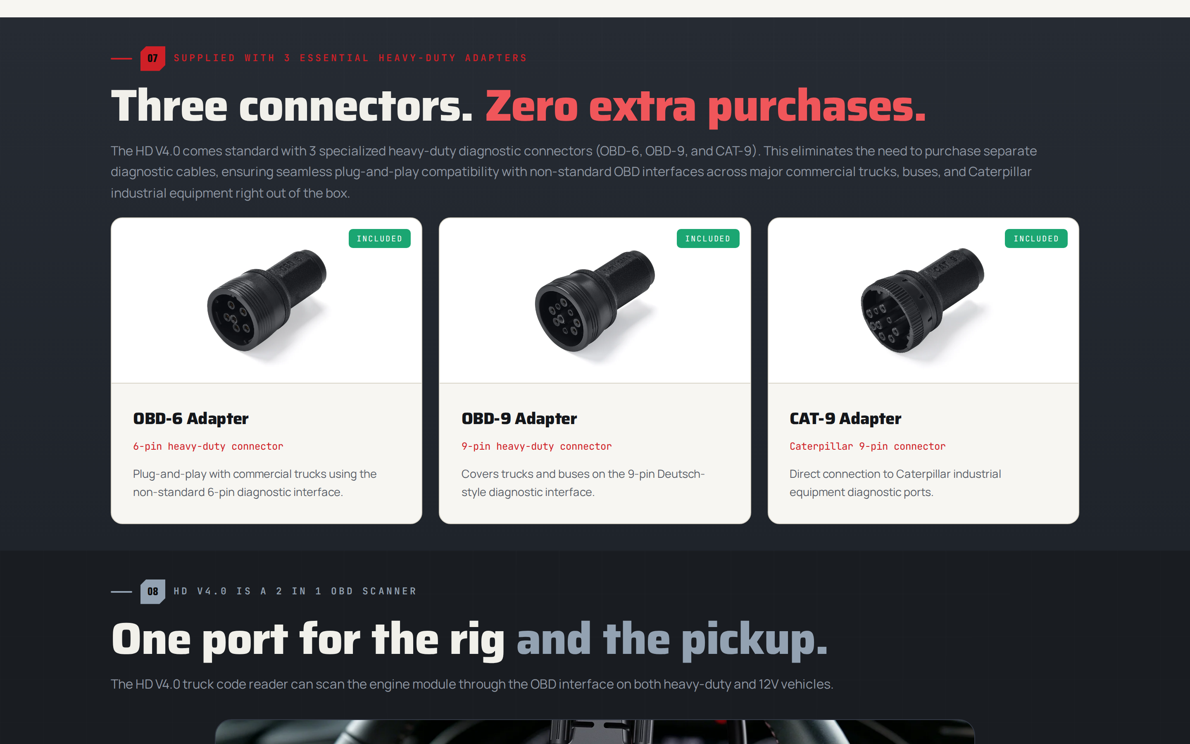Click the 6-pin heavy-duty connector subtitle

[x=208, y=446]
